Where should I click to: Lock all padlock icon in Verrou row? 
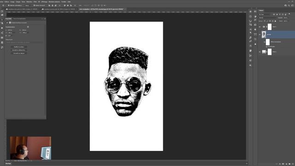tap(275, 21)
